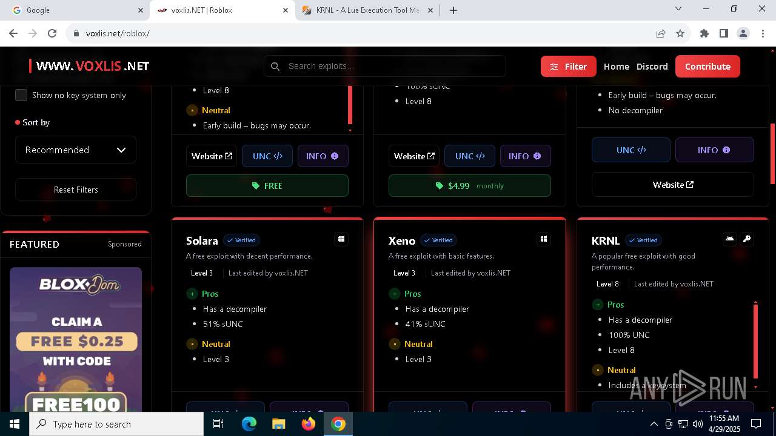Open Chrome extensions puzzle icon
Viewport: 776px width, 436px height.
pos(704,33)
